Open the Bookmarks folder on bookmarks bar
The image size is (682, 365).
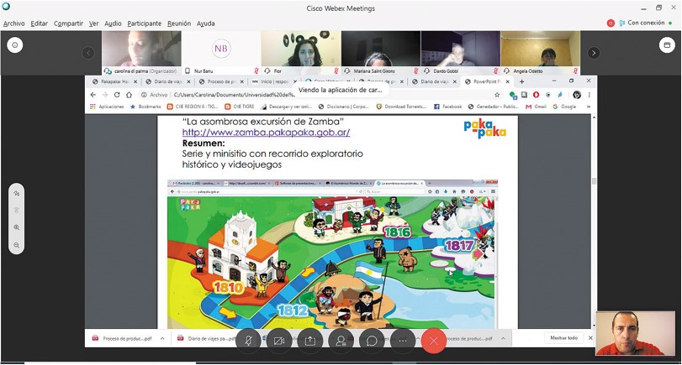coord(145,107)
